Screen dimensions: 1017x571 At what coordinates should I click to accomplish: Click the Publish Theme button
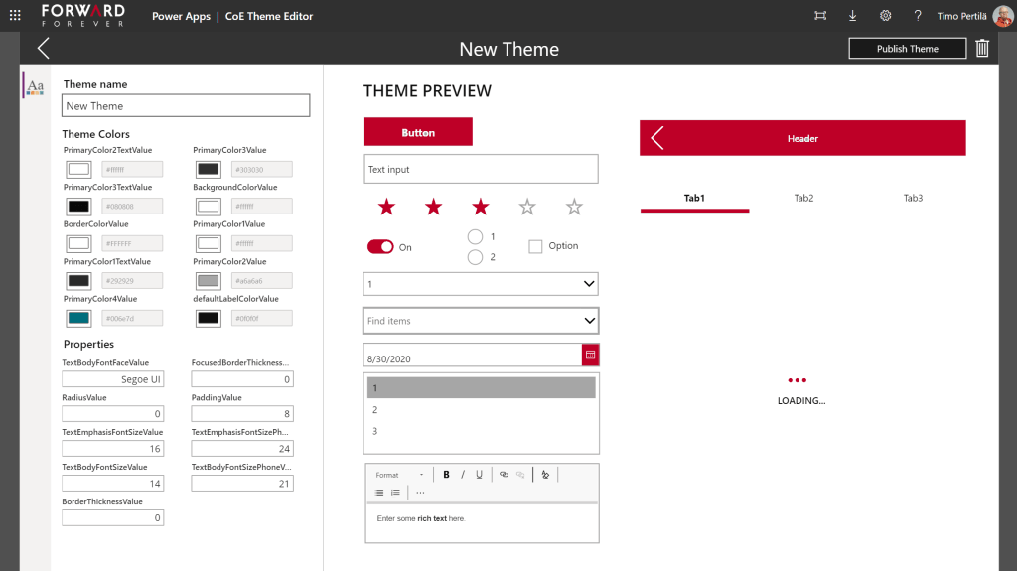point(907,48)
